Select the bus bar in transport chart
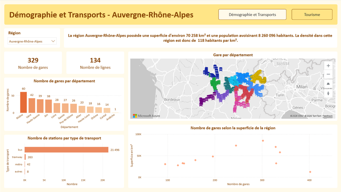The width and height of the screenshot is (341, 192). (66, 149)
